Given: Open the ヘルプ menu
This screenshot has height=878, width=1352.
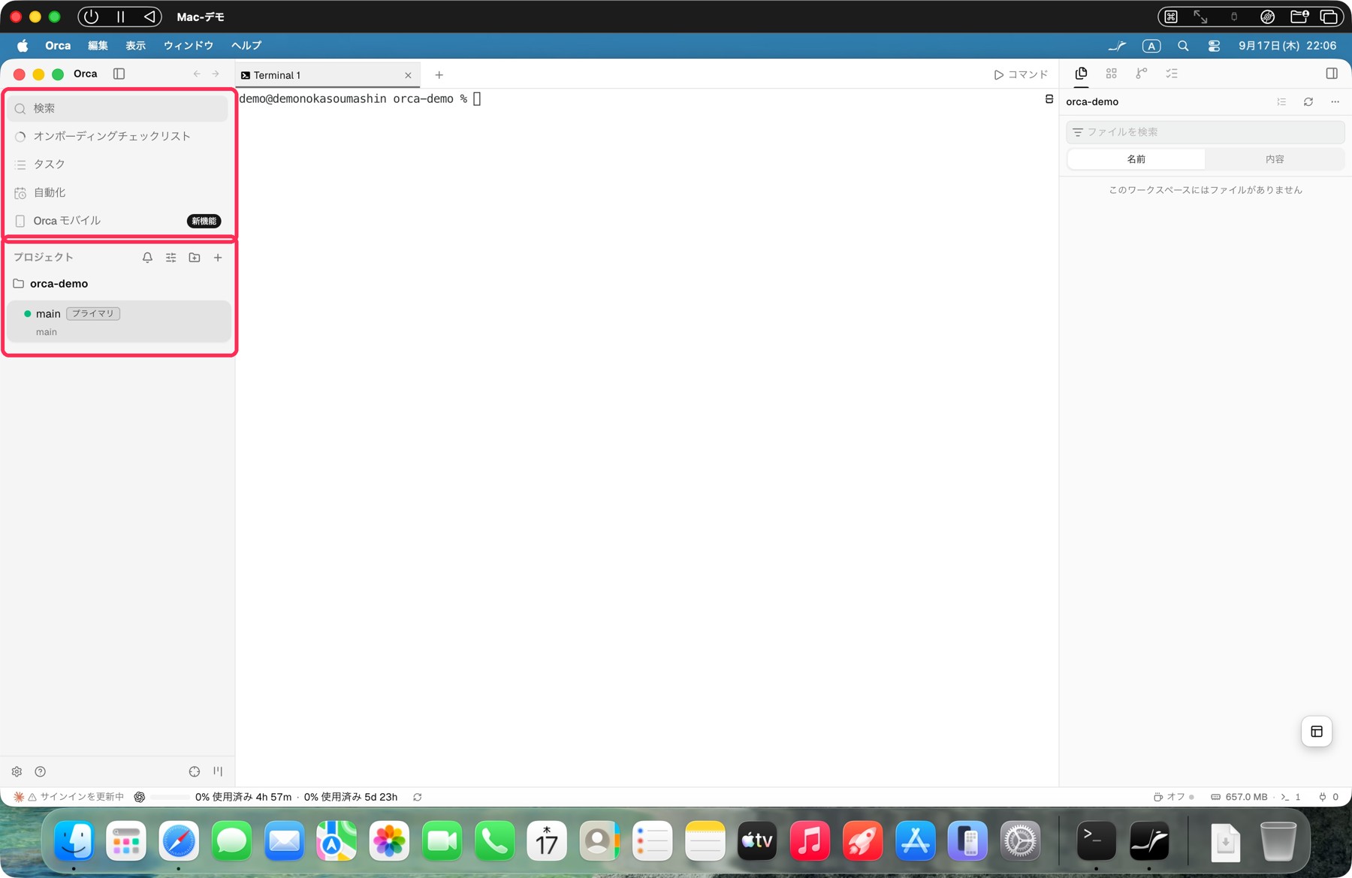Looking at the screenshot, I should click(x=246, y=46).
